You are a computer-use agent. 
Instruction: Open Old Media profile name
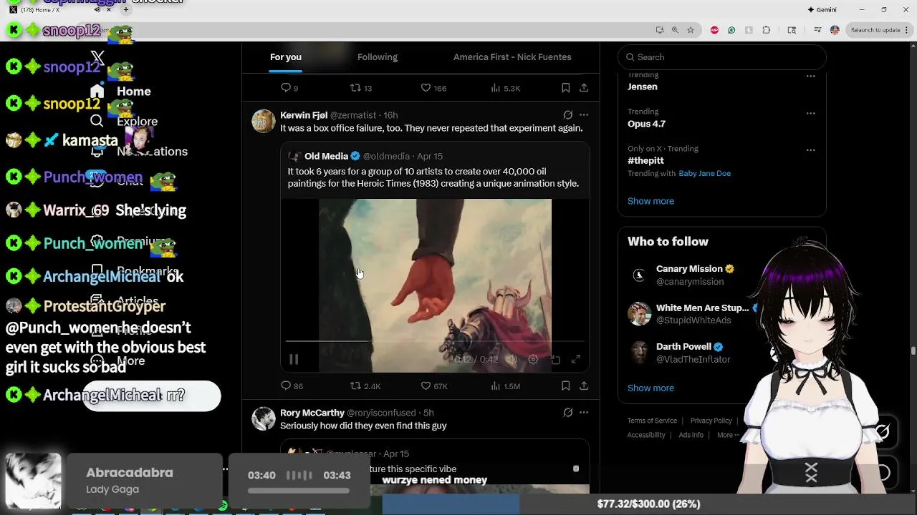click(326, 156)
